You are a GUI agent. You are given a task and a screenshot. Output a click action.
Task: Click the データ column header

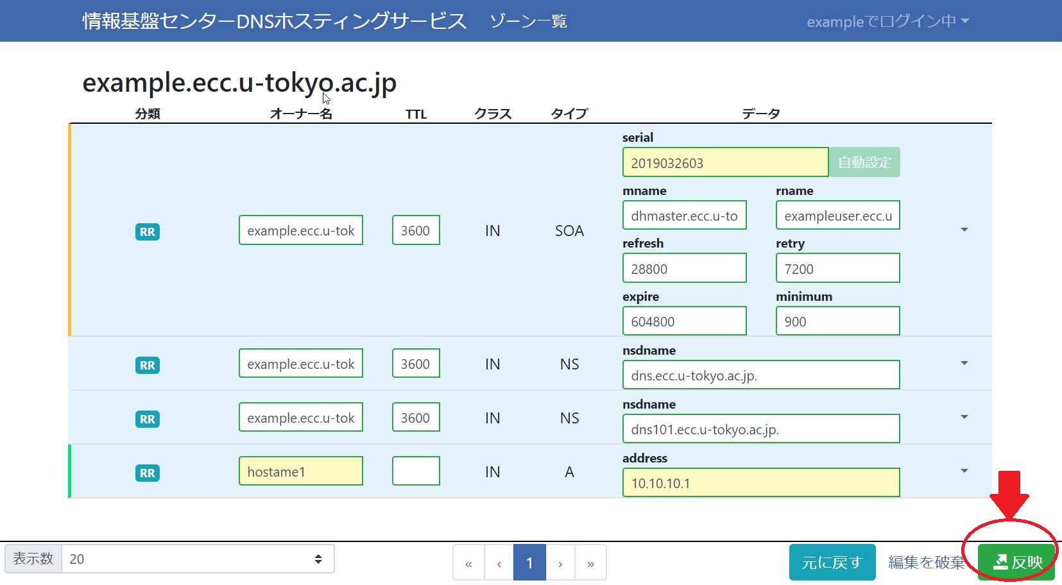(761, 114)
